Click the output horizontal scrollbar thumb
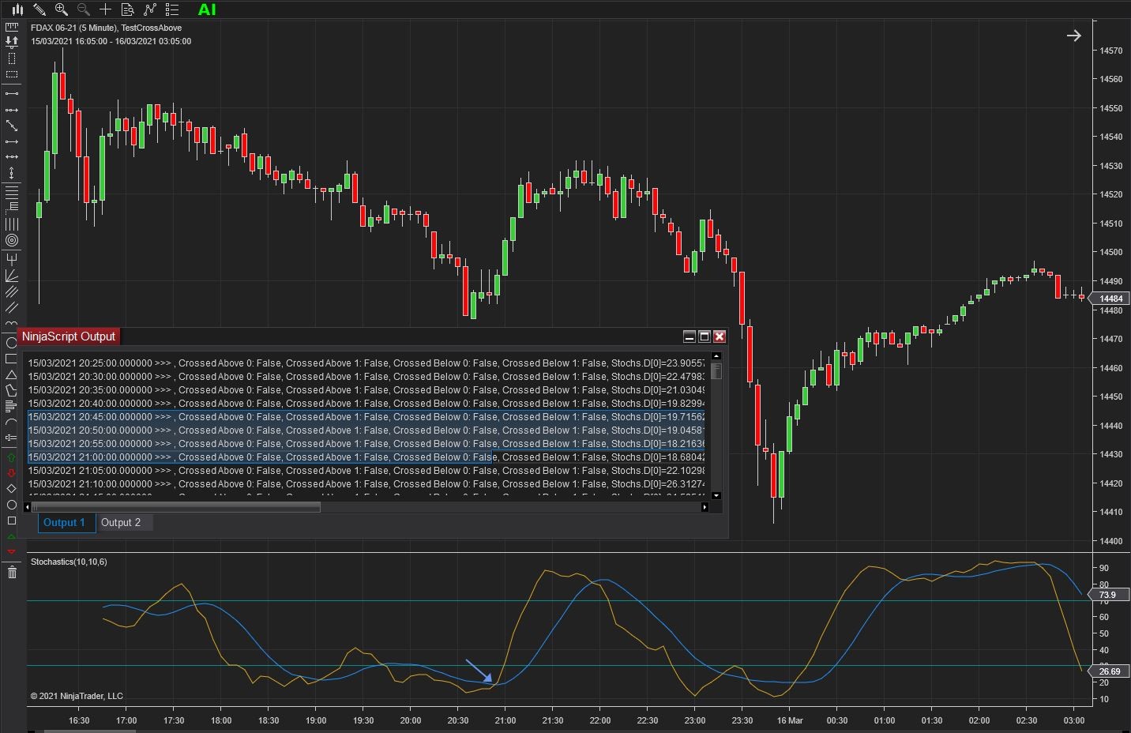This screenshot has width=1131, height=733. click(x=176, y=507)
